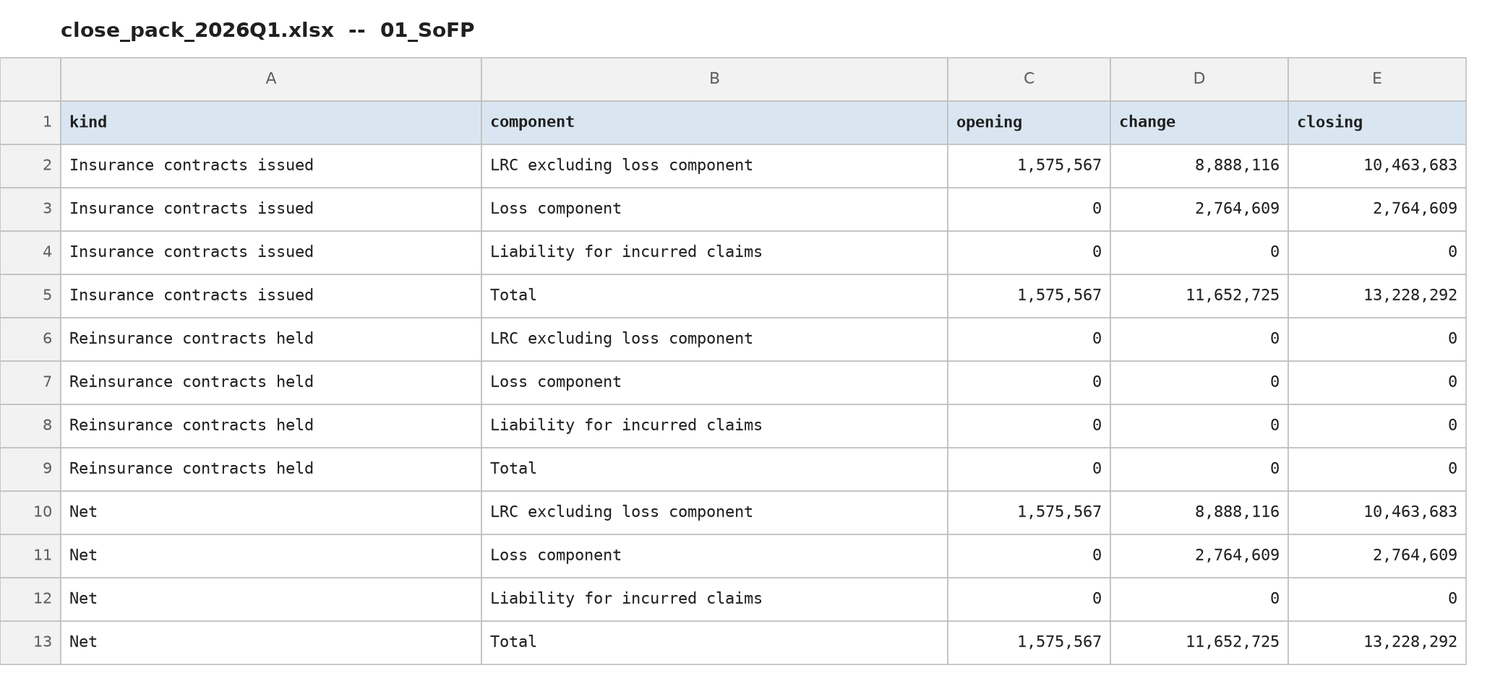Select column A header
The width and height of the screenshot is (1495, 689).
pos(271,79)
